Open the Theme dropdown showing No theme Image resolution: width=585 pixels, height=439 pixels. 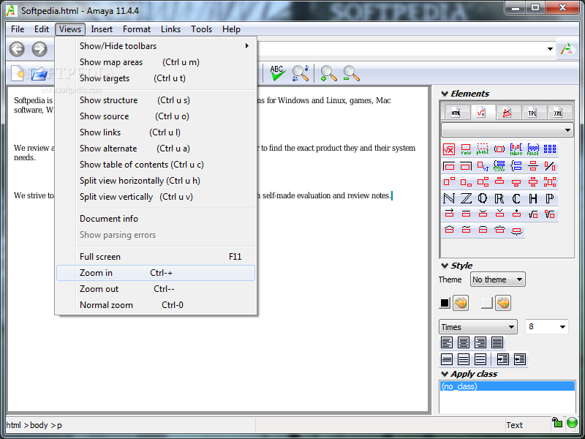(x=498, y=279)
